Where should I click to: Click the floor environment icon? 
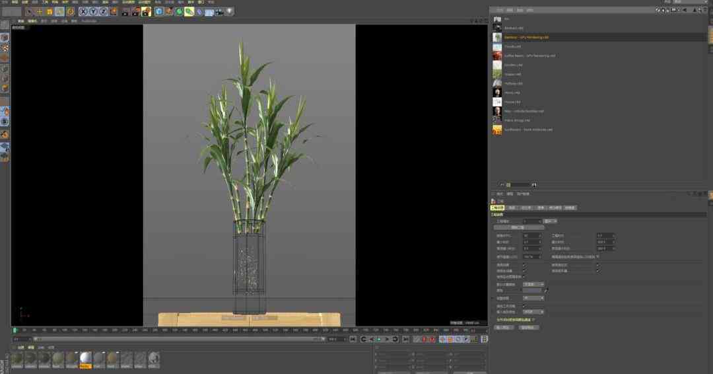tap(209, 12)
